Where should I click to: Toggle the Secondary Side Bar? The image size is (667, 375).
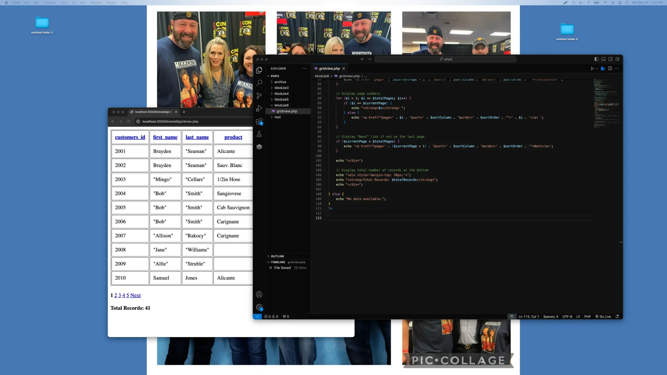click(x=610, y=59)
